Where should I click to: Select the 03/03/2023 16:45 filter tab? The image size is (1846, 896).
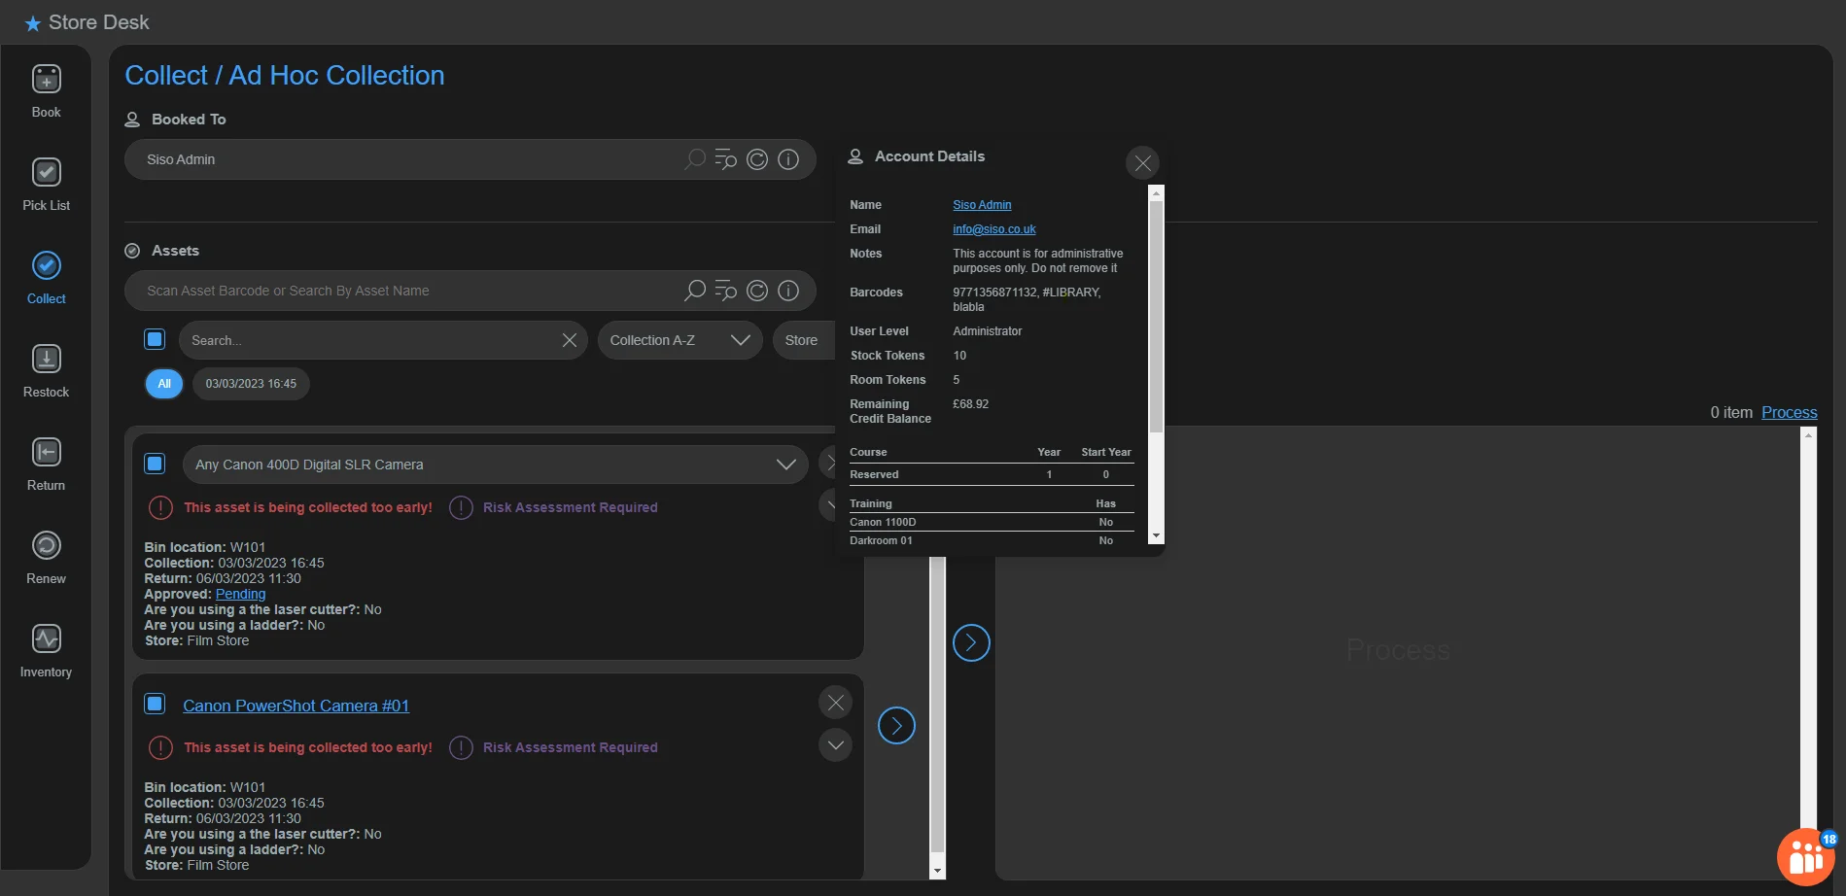(x=251, y=384)
